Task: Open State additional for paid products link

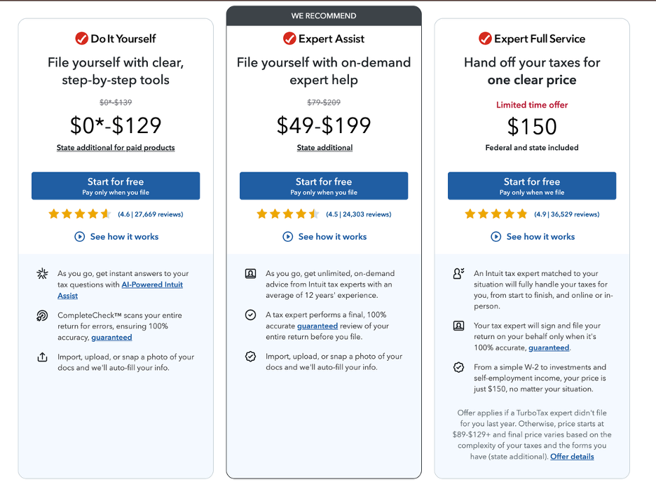Action: [116, 148]
